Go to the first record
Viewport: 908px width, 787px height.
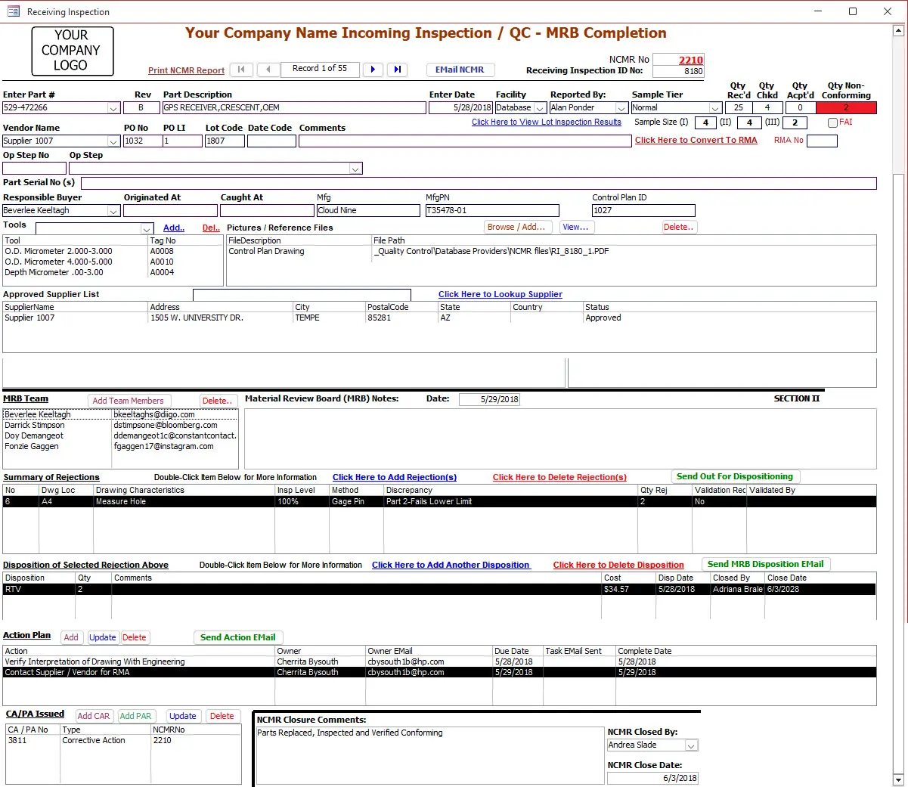(x=241, y=70)
